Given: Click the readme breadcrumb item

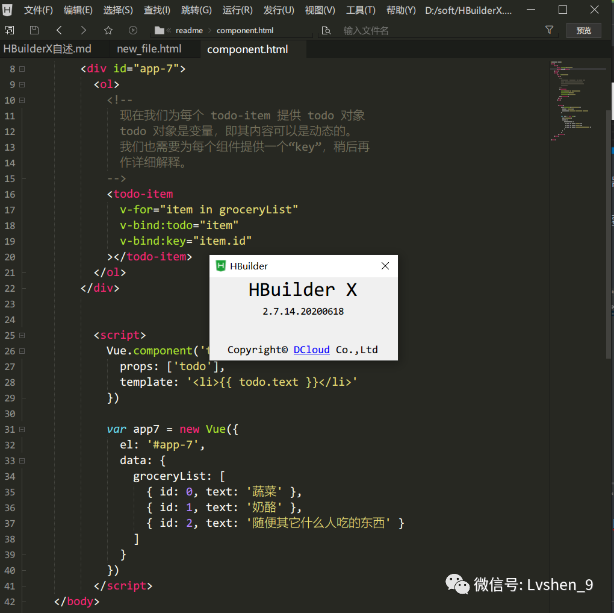Looking at the screenshot, I should tap(189, 31).
